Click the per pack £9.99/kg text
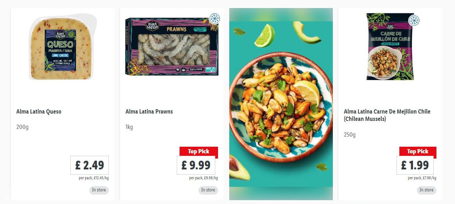The image size is (455, 204). [x=203, y=178]
